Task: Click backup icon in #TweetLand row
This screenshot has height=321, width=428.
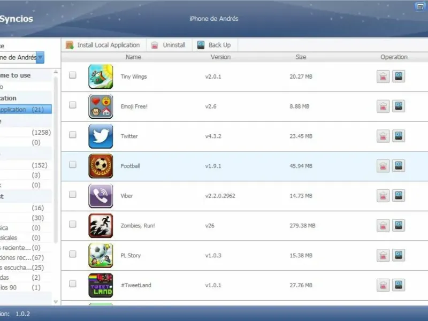Action: [x=399, y=285]
